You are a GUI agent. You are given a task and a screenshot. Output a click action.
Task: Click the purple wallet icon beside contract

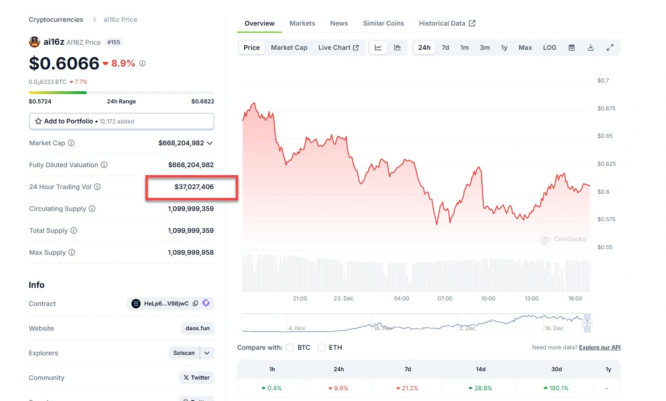click(206, 303)
